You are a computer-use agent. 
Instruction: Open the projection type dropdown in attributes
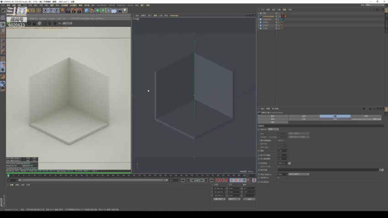273,129
